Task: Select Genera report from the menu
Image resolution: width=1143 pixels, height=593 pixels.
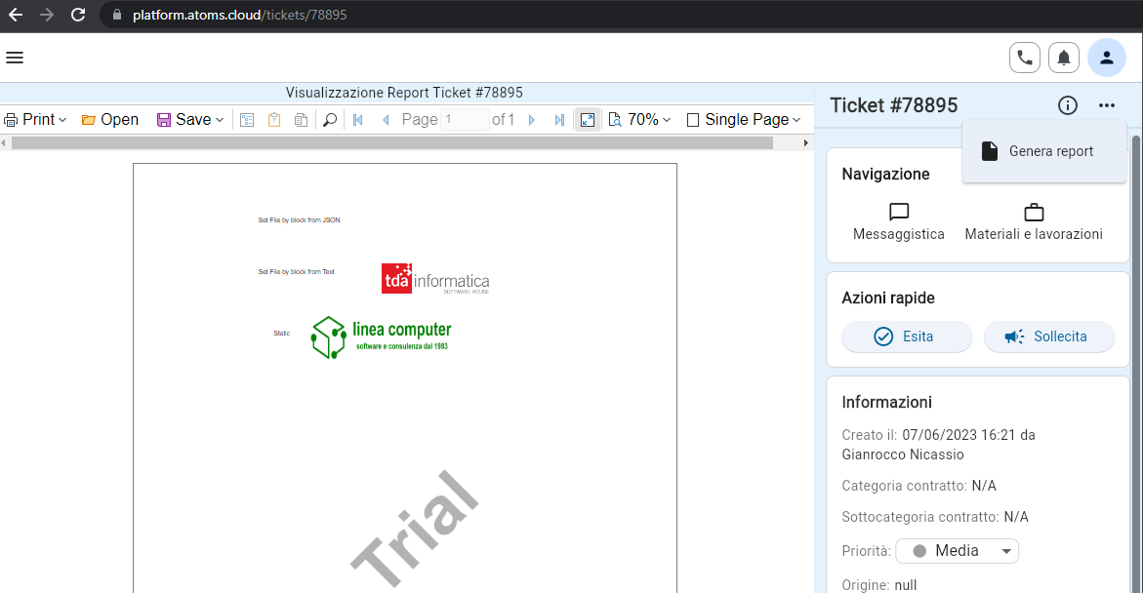Action: (1043, 151)
